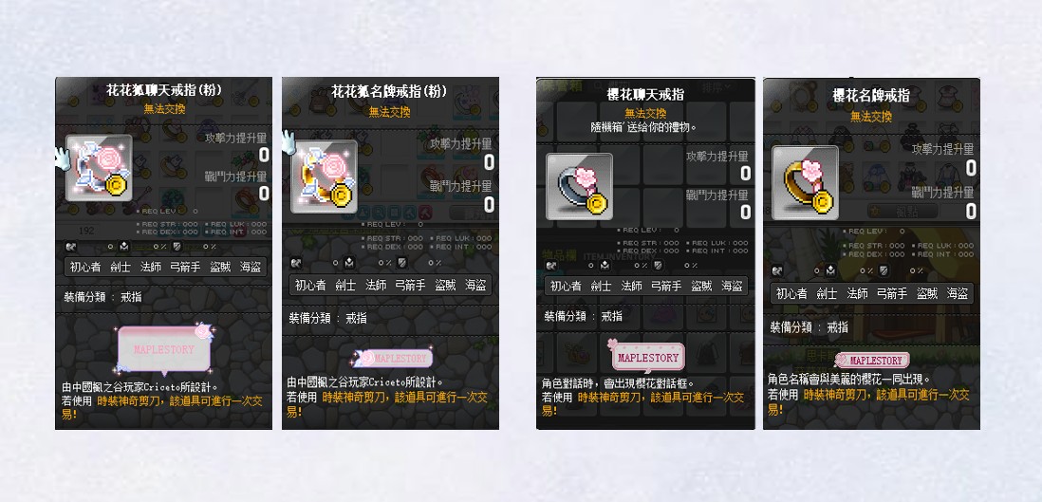The image size is (1042, 502).
Task: Click the white glove cursor on first tooltip
Action: coord(64,157)
